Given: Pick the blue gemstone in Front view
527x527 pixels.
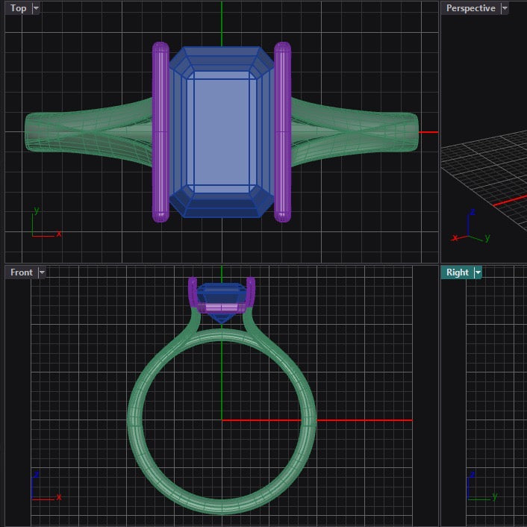Looking at the screenshot, I should point(221,295).
